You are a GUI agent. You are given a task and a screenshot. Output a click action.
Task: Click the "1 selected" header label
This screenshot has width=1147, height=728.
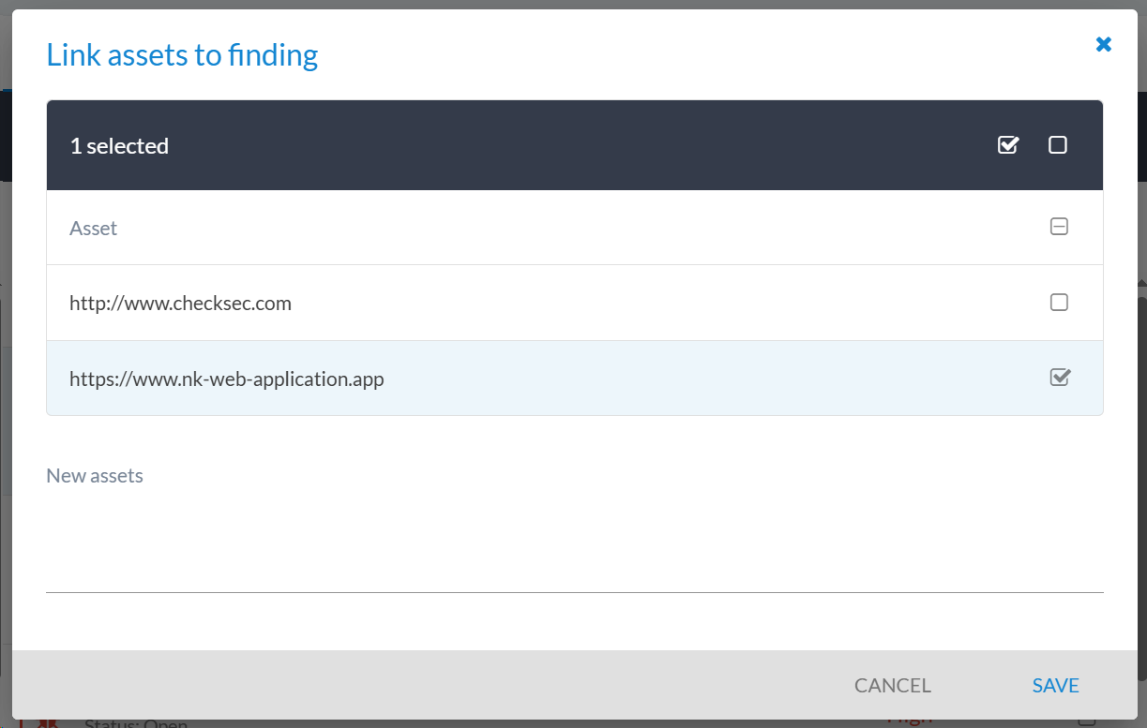point(119,146)
